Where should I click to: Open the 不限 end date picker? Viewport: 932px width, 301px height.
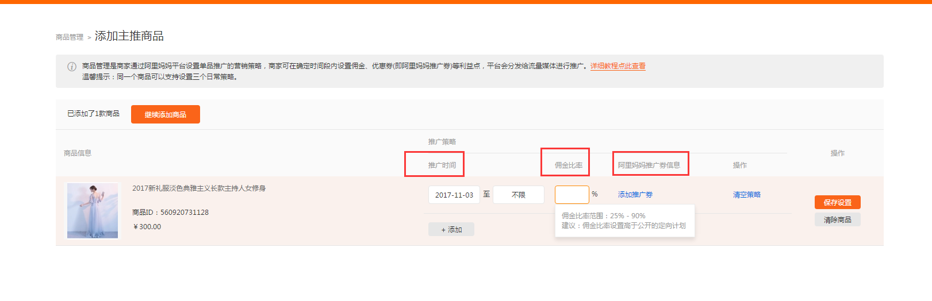pyautogui.click(x=518, y=195)
